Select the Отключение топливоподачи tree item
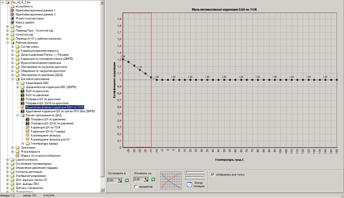This screenshot has width=344, height=198. click(x=34, y=164)
